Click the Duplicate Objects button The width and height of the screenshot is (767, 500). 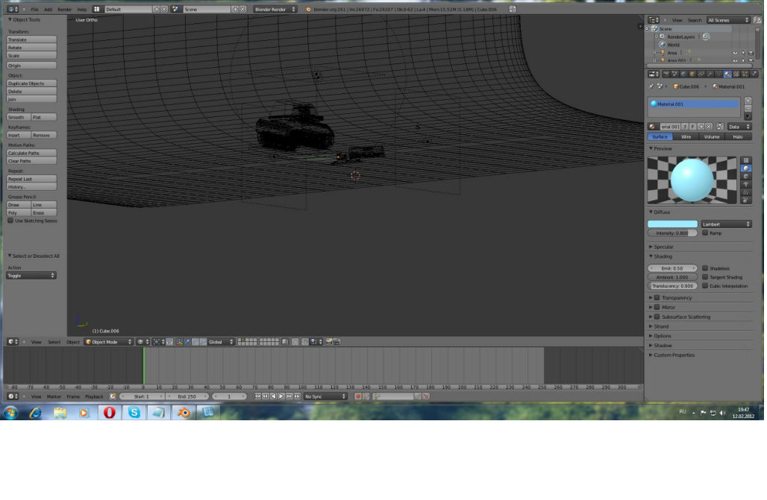coord(31,83)
